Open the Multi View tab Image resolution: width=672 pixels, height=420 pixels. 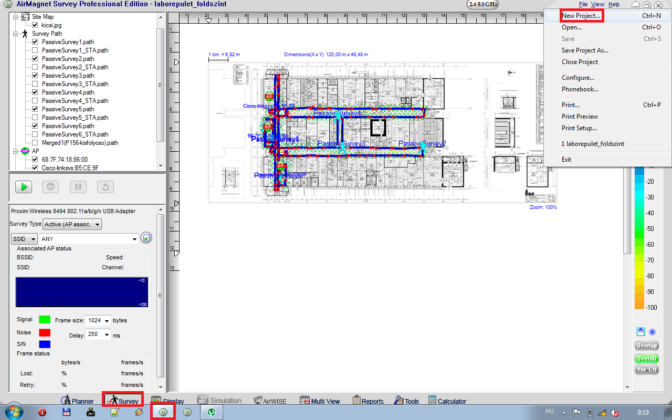[320, 401]
